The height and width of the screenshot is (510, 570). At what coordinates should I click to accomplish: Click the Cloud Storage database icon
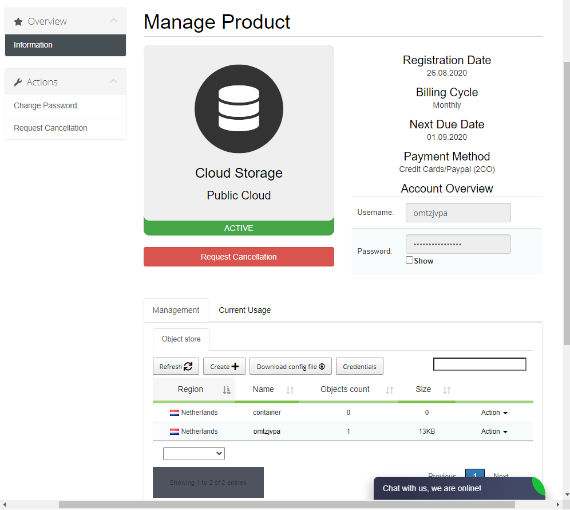(x=239, y=109)
